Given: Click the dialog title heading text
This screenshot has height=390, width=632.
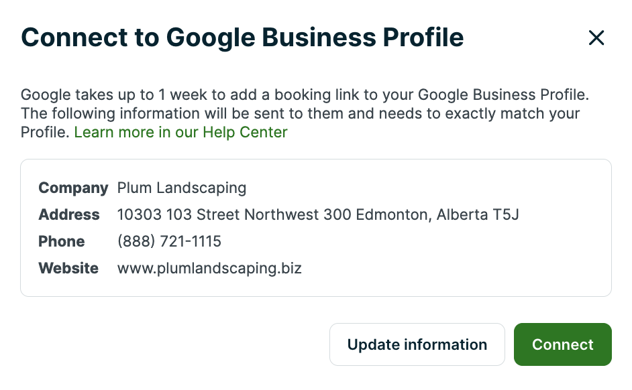Looking at the screenshot, I should pyautogui.click(x=242, y=38).
